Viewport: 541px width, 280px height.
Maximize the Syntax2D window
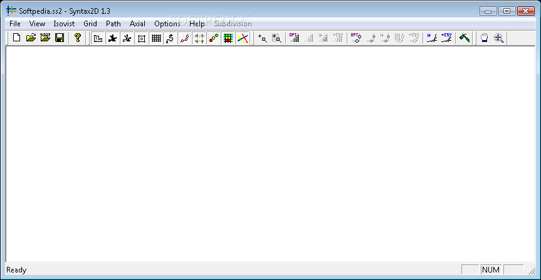(507, 11)
